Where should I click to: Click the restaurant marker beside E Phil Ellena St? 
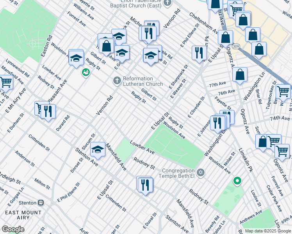199,53
